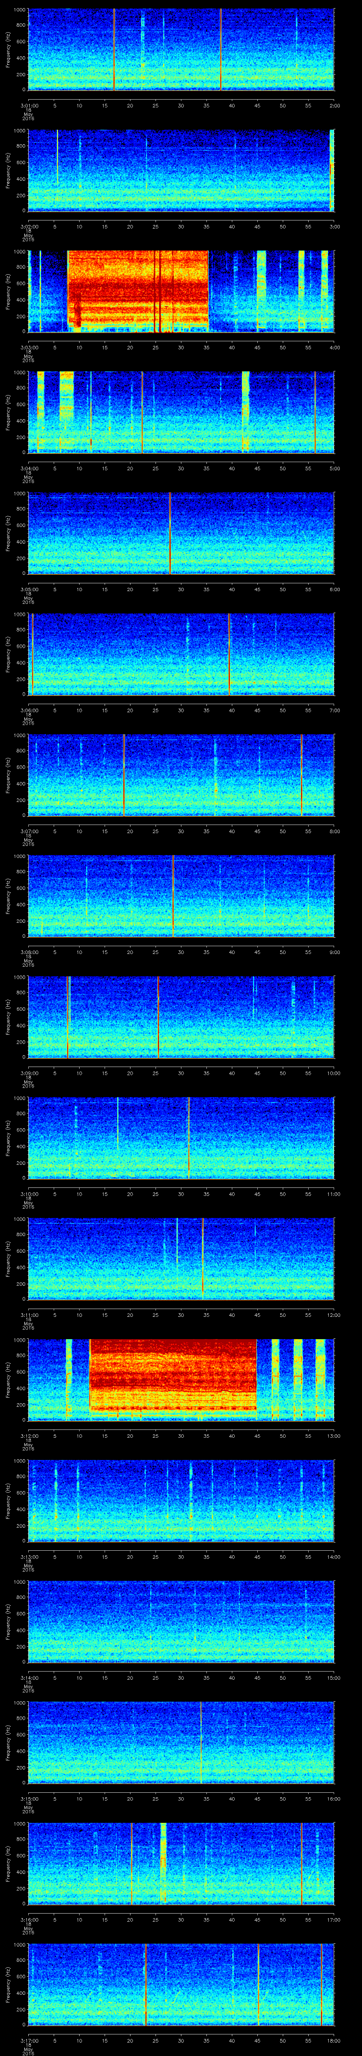Click the 3:09:00 start time label

point(29,1073)
